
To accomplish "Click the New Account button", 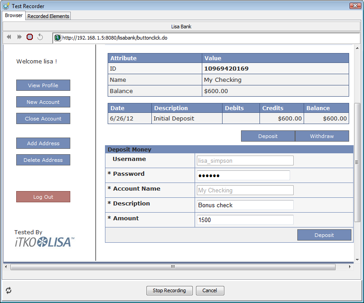I will 43,102.
